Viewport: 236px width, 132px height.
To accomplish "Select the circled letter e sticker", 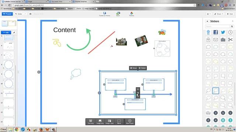I will click(215, 120).
